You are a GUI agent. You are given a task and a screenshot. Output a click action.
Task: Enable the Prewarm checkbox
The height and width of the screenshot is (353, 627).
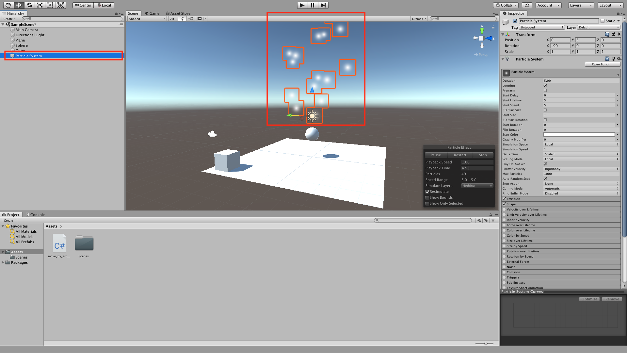(x=545, y=91)
